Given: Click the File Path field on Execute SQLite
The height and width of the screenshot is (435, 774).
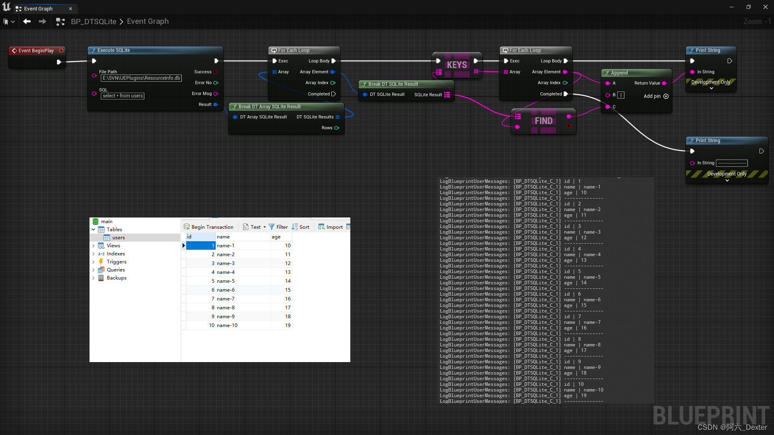Looking at the screenshot, I should pyautogui.click(x=141, y=78).
